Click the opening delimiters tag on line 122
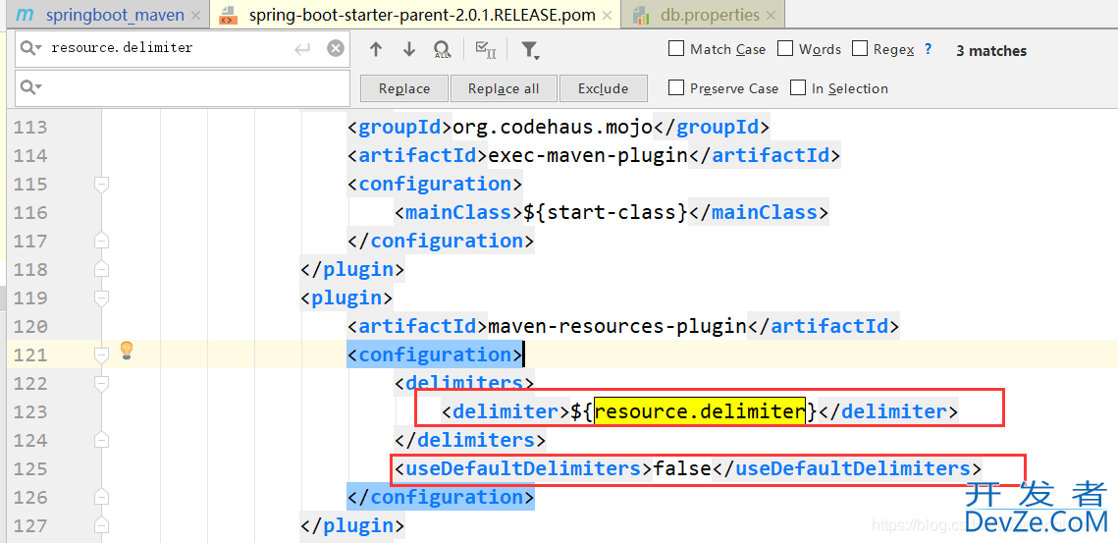Viewport: 1118px width, 543px height. (464, 383)
